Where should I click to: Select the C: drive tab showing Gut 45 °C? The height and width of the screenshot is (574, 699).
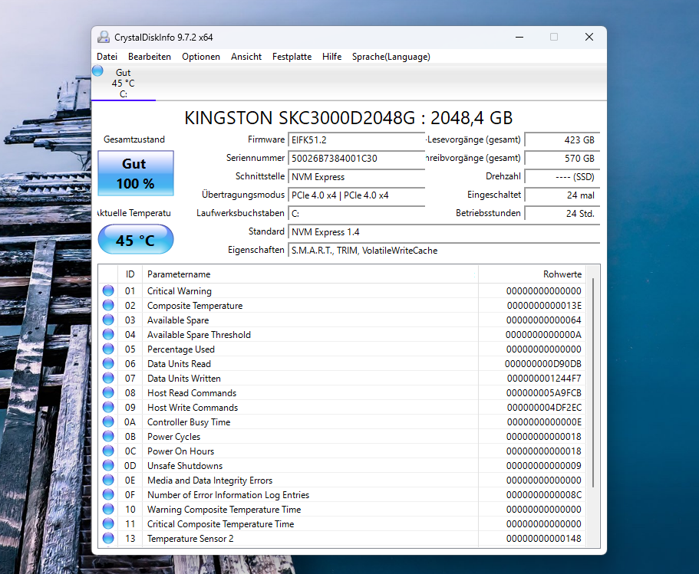pyautogui.click(x=124, y=84)
